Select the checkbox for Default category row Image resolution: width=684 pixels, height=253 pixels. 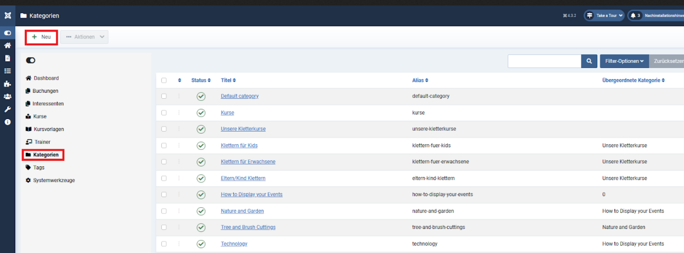(164, 96)
